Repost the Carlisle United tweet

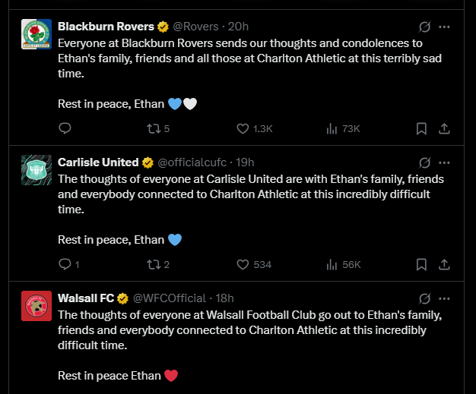(x=158, y=264)
